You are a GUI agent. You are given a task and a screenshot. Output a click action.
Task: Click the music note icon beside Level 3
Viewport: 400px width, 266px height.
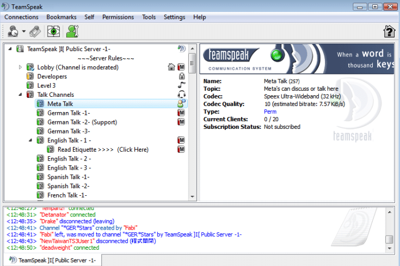(x=182, y=85)
